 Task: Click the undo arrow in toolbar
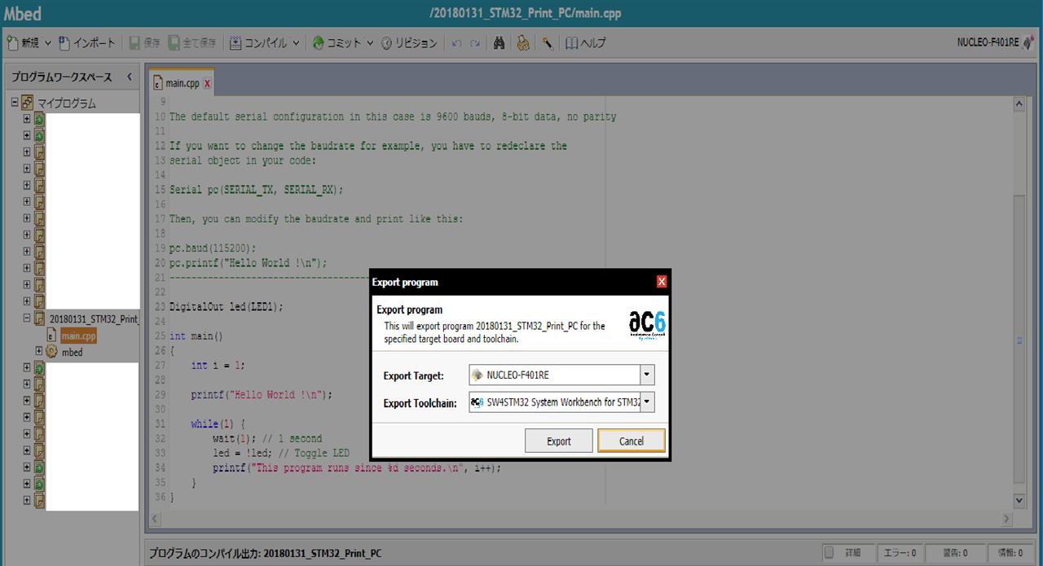point(456,43)
